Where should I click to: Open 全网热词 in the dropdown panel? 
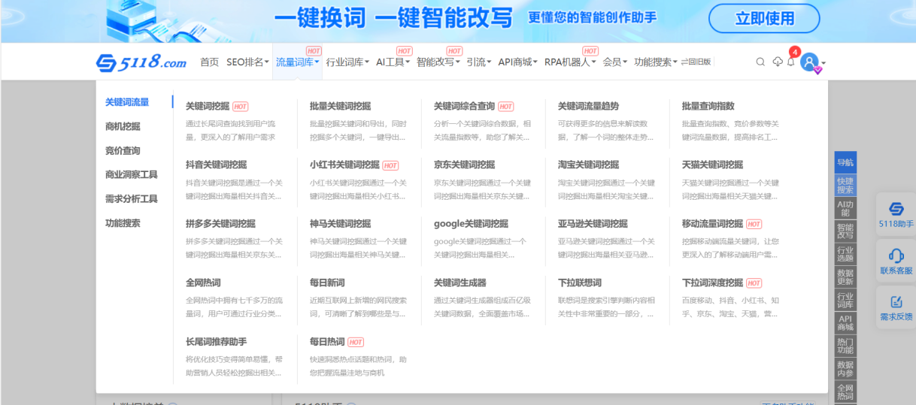203,283
